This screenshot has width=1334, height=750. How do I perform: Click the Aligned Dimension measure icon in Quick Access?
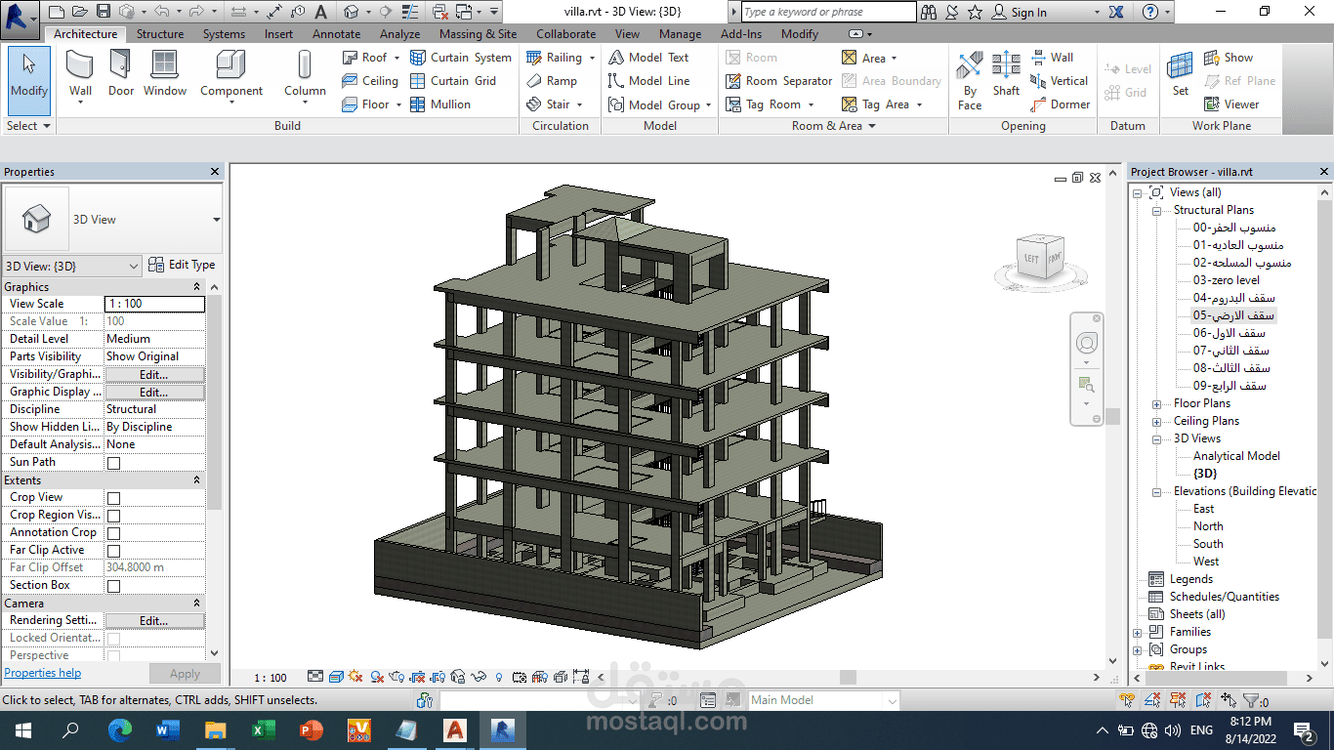pyautogui.click(x=273, y=12)
